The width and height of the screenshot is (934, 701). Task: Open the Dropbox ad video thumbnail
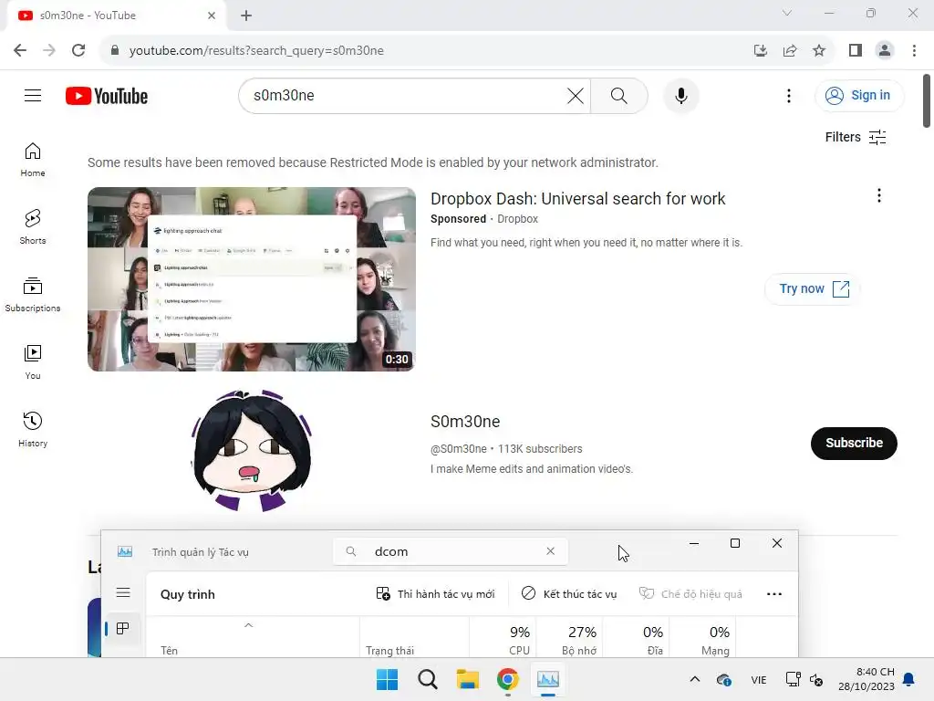click(x=252, y=279)
